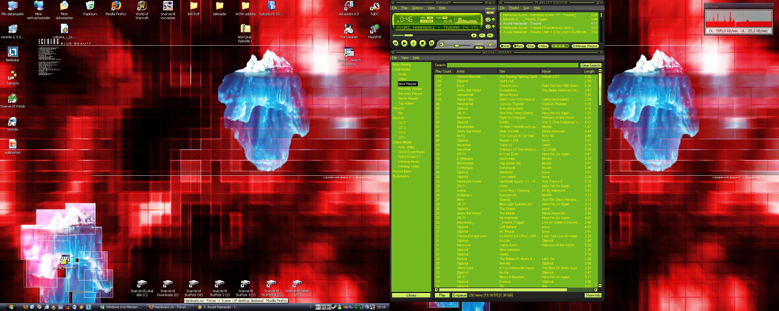Click Media Library vertical scrollbar down arrow
This screenshot has width=779, height=311.
(x=600, y=285)
